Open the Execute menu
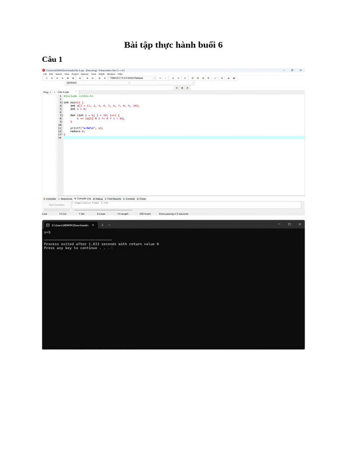This screenshot has width=347, height=462. coord(84,74)
